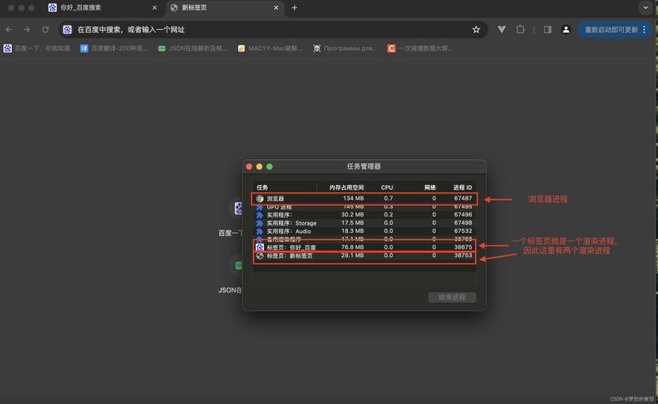Reload the current page
Image resolution: width=658 pixels, height=404 pixels.
[45, 29]
